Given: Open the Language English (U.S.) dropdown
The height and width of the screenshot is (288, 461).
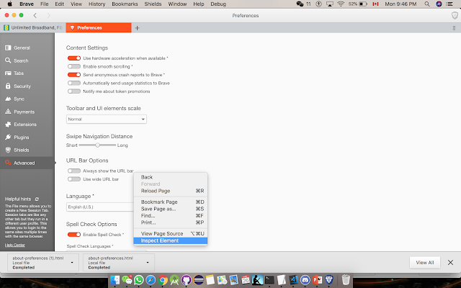Looking at the screenshot, I should 100,207.
